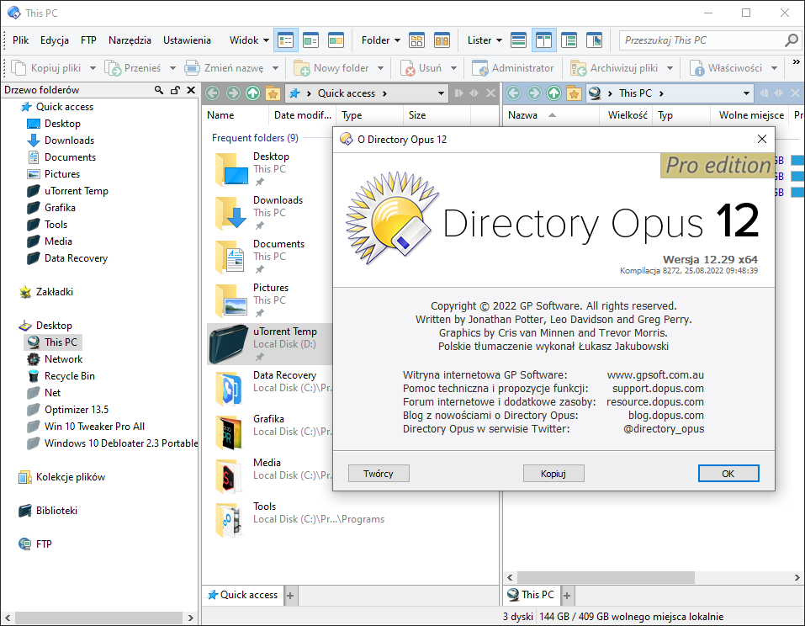805x626 pixels.
Task: Confirm the about dialog with OK
Action: (x=728, y=474)
